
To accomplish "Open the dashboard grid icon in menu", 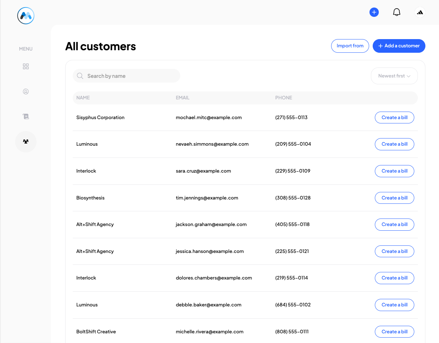I will pyautogui.click(x=26, y=66).
